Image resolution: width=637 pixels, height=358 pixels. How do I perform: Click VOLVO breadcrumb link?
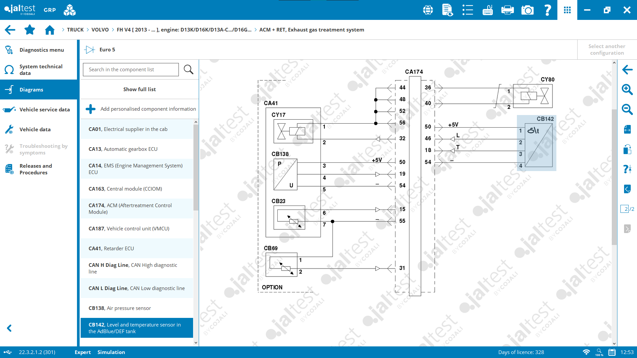[x=100, y=30]
